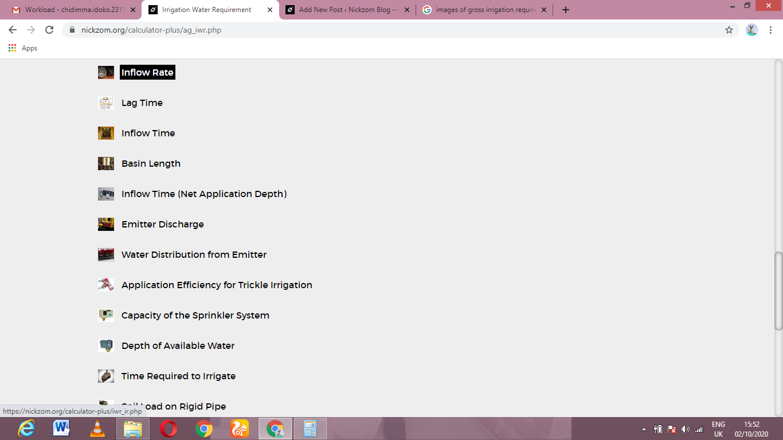Show hidden system tray icons

644,429
